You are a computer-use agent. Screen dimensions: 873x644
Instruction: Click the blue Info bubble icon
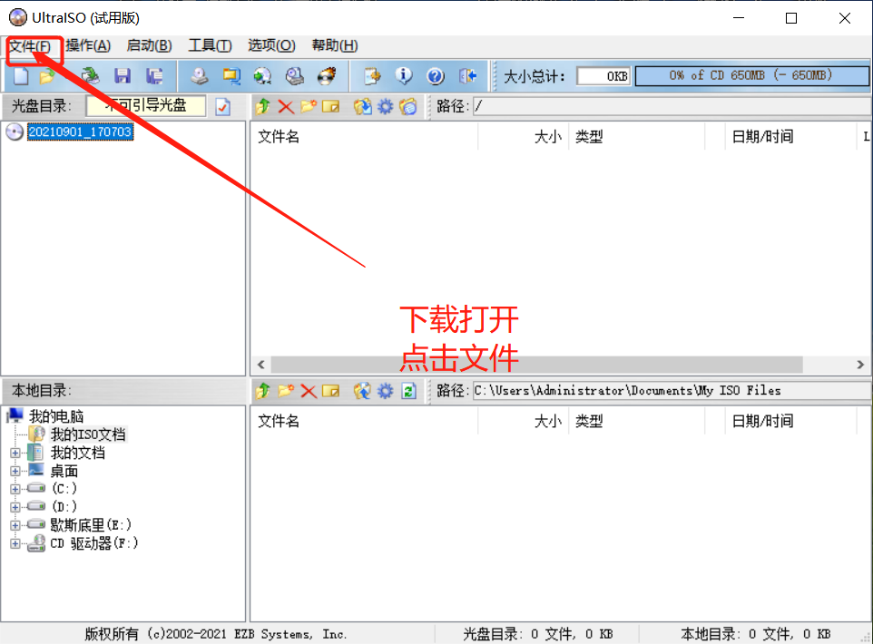[404, 75]
